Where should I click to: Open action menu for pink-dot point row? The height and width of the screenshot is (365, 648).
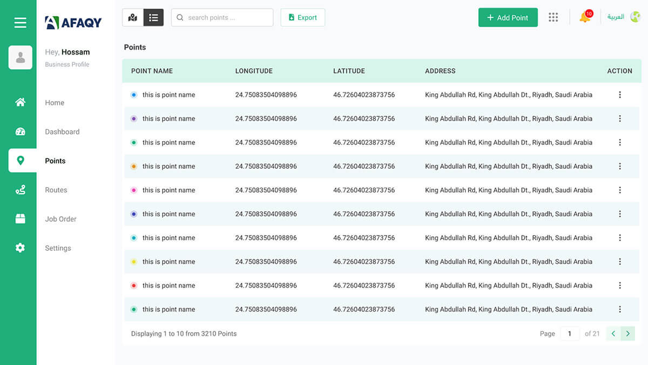click(619, 190)
